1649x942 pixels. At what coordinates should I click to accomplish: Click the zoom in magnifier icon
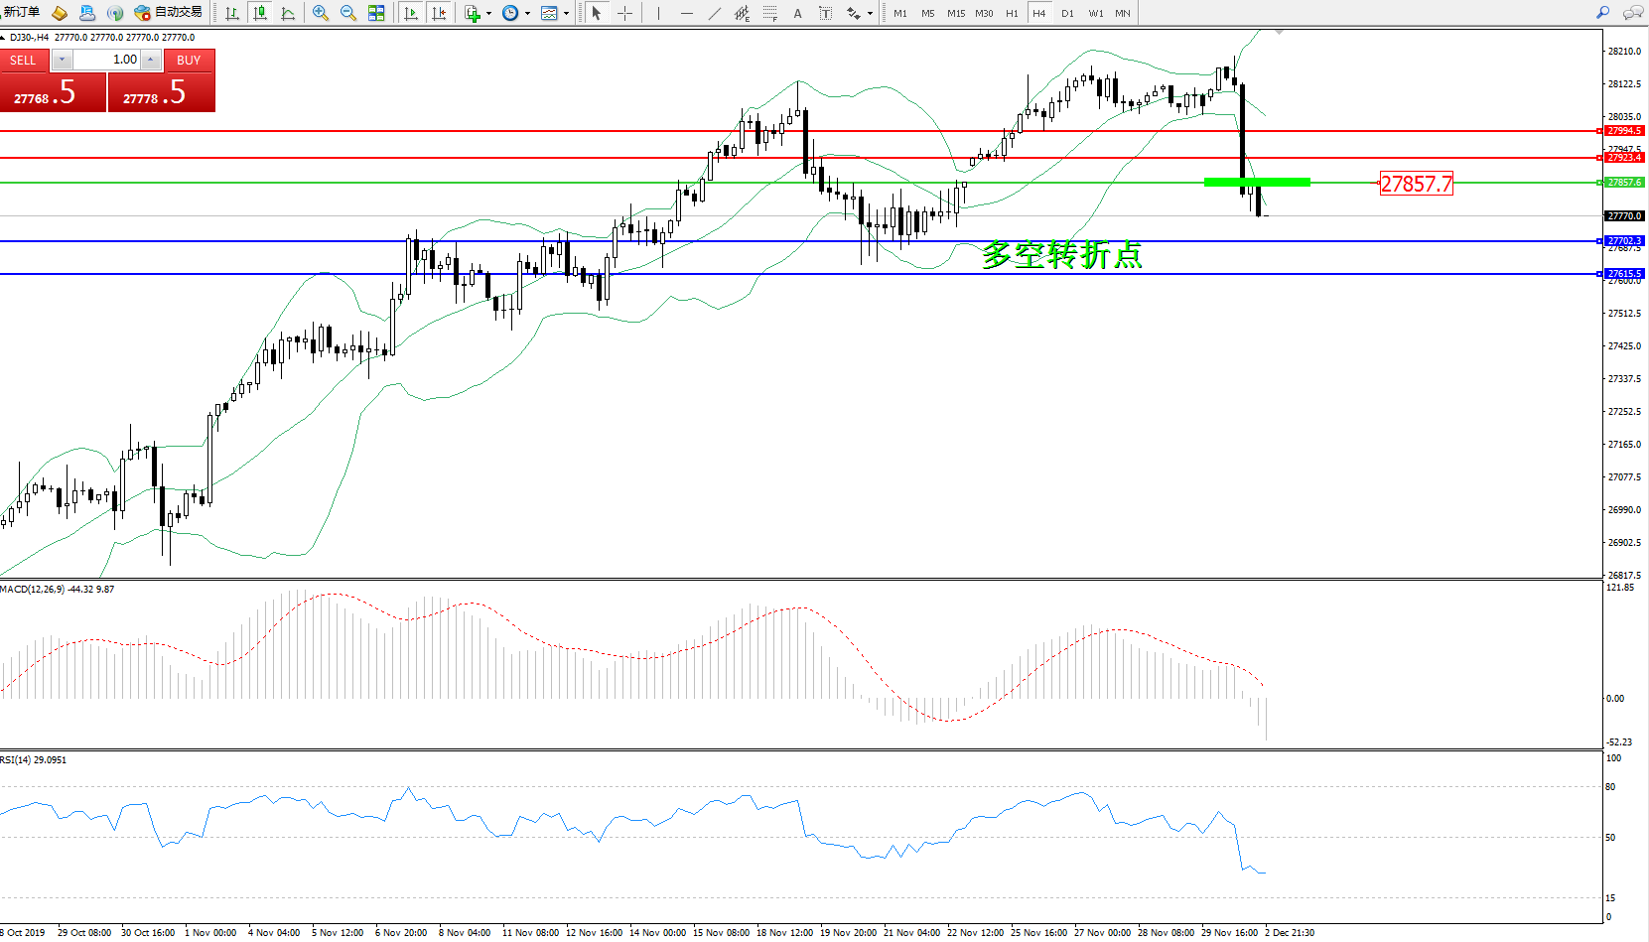(321, 13)
